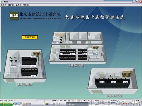This screenshot has height=106, width=142.
Task: Click the Windows Start button
Action: point(7,104)
